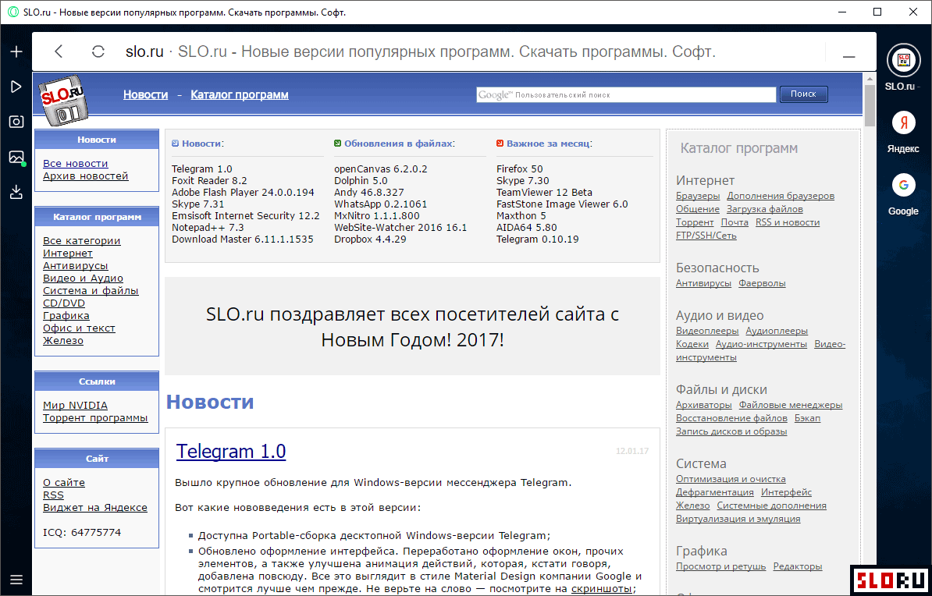Screen dimensions: 932x596
Task: Open the RSS link in the Сайт box
Action: coord(54,495)
